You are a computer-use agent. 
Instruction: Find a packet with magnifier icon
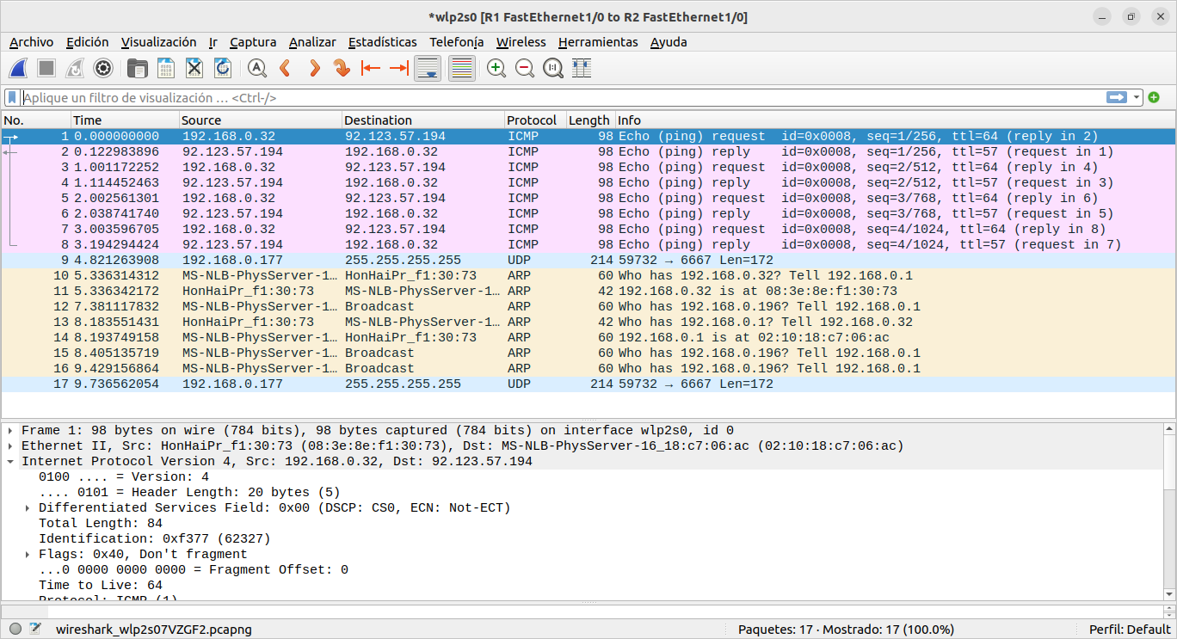[x=256, y=68]
